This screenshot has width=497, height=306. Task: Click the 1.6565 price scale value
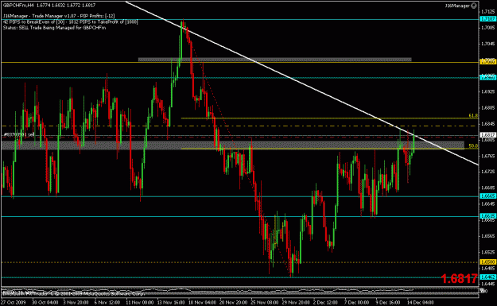487,236
